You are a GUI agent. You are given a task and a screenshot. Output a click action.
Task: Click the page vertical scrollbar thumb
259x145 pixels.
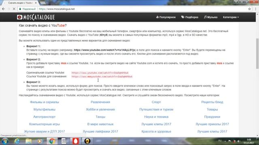(x=257, y=54)
